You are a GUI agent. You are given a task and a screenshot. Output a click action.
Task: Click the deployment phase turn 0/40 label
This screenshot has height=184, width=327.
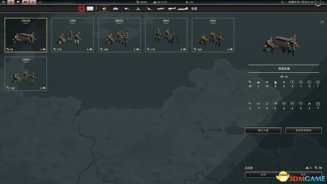301,2
